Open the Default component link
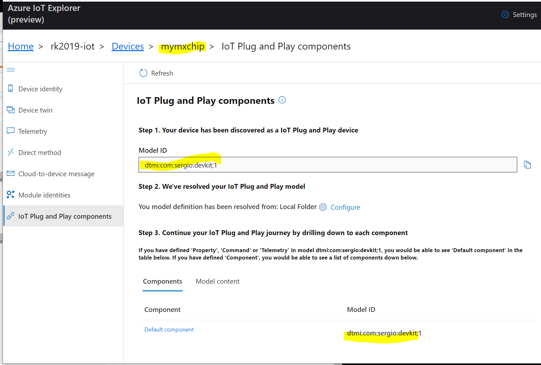This screenshot has height=365, width=541. click(169, 330)
